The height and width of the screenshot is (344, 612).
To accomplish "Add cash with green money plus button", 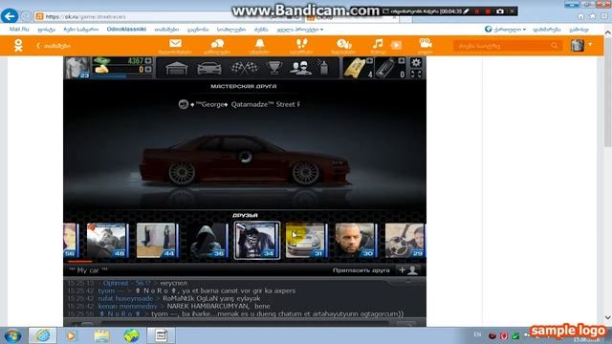I will point(148,61).
